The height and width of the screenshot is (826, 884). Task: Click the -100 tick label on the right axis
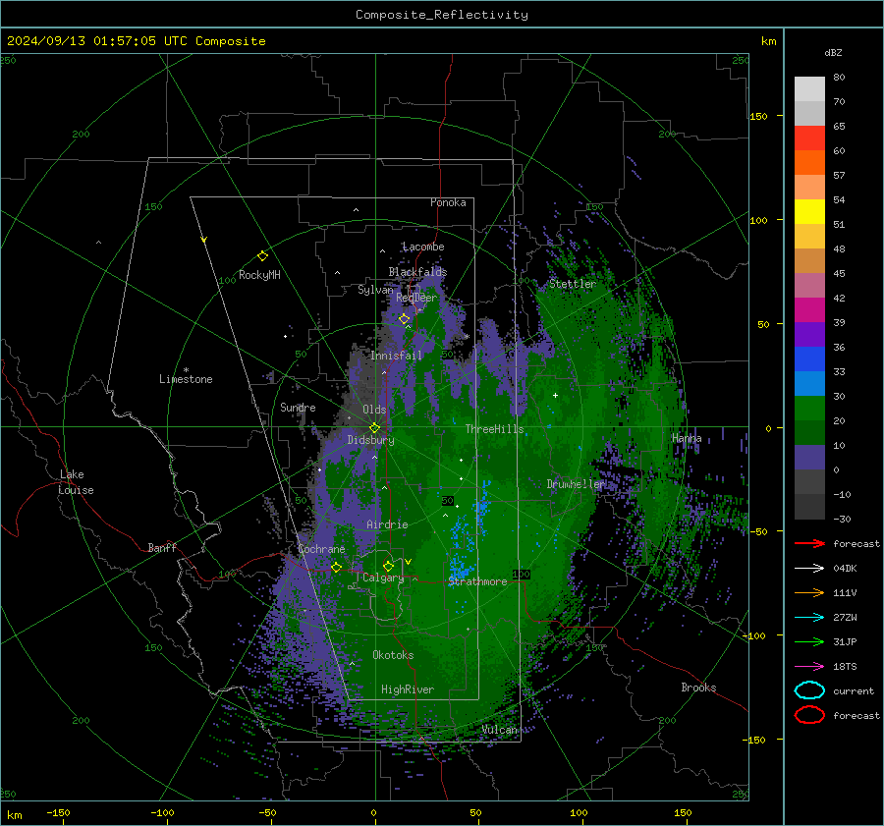pos(754,635)
